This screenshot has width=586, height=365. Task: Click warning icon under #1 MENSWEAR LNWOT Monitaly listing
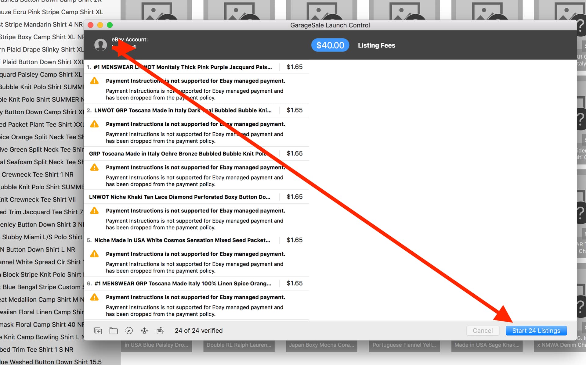[95, 81]
